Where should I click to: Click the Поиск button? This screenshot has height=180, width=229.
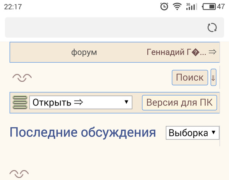click(x=190, y=78)
